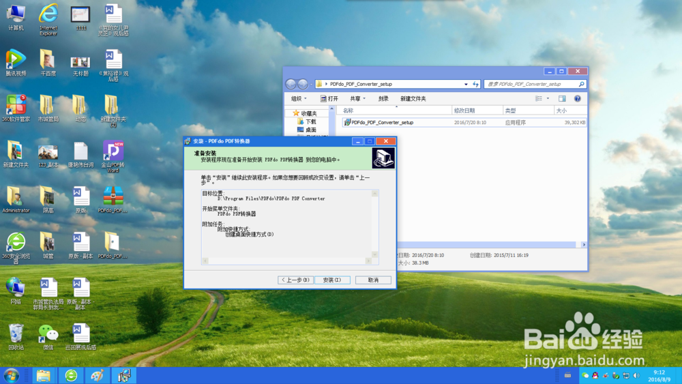
Task: Open the 组织 dropdown menu in Explorer
Action: point(299,99)
